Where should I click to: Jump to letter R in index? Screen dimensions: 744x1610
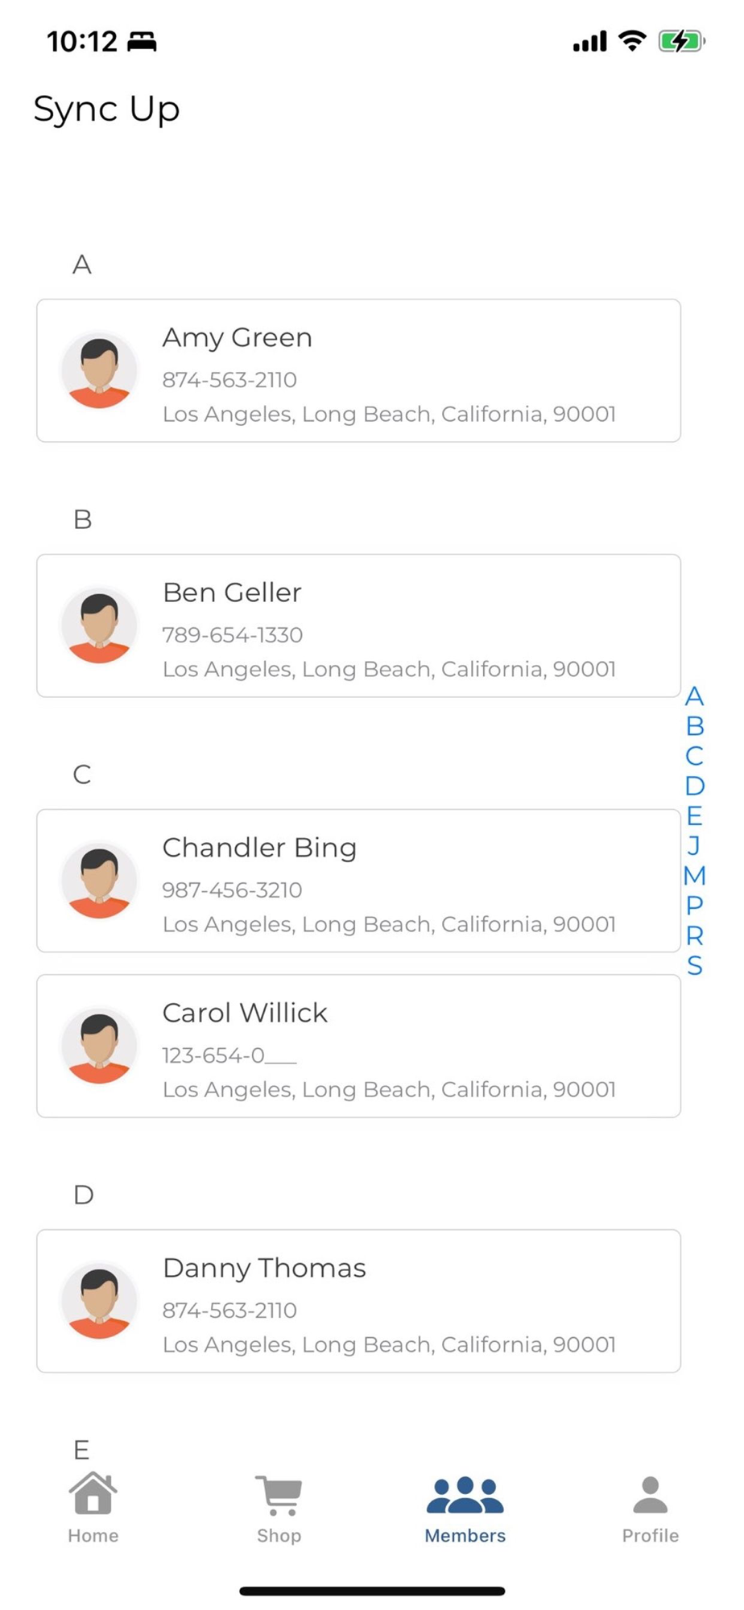pos(694,935)
